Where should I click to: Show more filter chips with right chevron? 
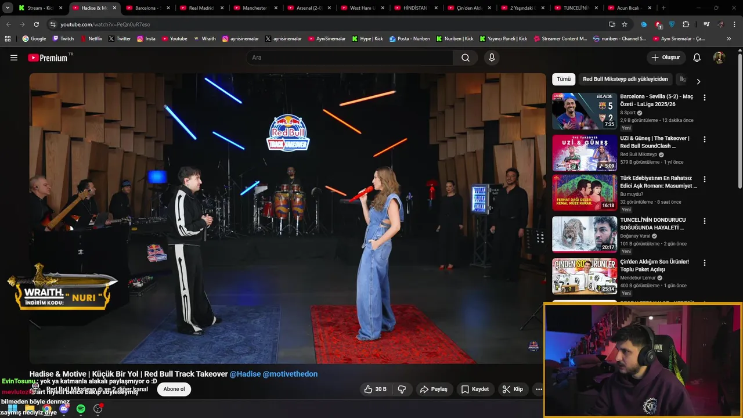(698, 82)
